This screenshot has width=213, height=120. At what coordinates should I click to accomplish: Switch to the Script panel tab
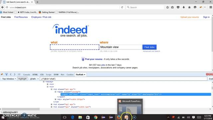(49, 75)
